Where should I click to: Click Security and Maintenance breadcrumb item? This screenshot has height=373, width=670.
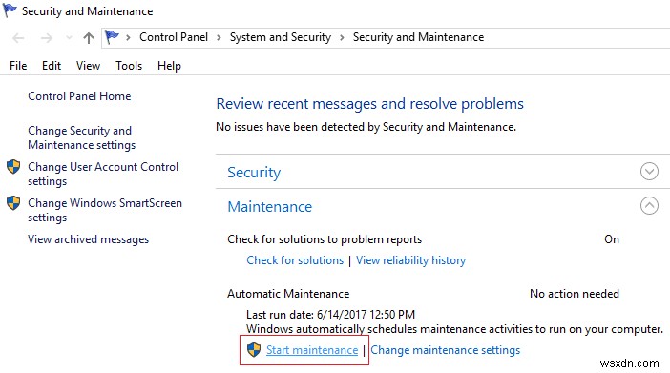pyautogui.click(x=418, y=37)
